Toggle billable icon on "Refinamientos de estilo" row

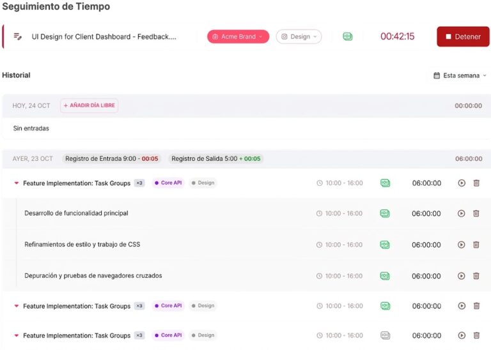[385, 245]
